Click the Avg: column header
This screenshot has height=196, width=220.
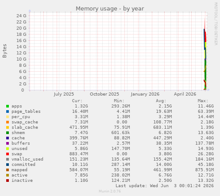[x=161, y=101]
